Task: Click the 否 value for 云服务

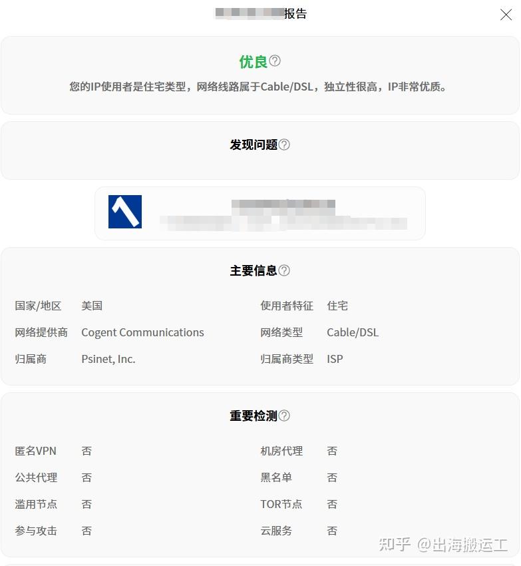Action: tap(332, 531)
